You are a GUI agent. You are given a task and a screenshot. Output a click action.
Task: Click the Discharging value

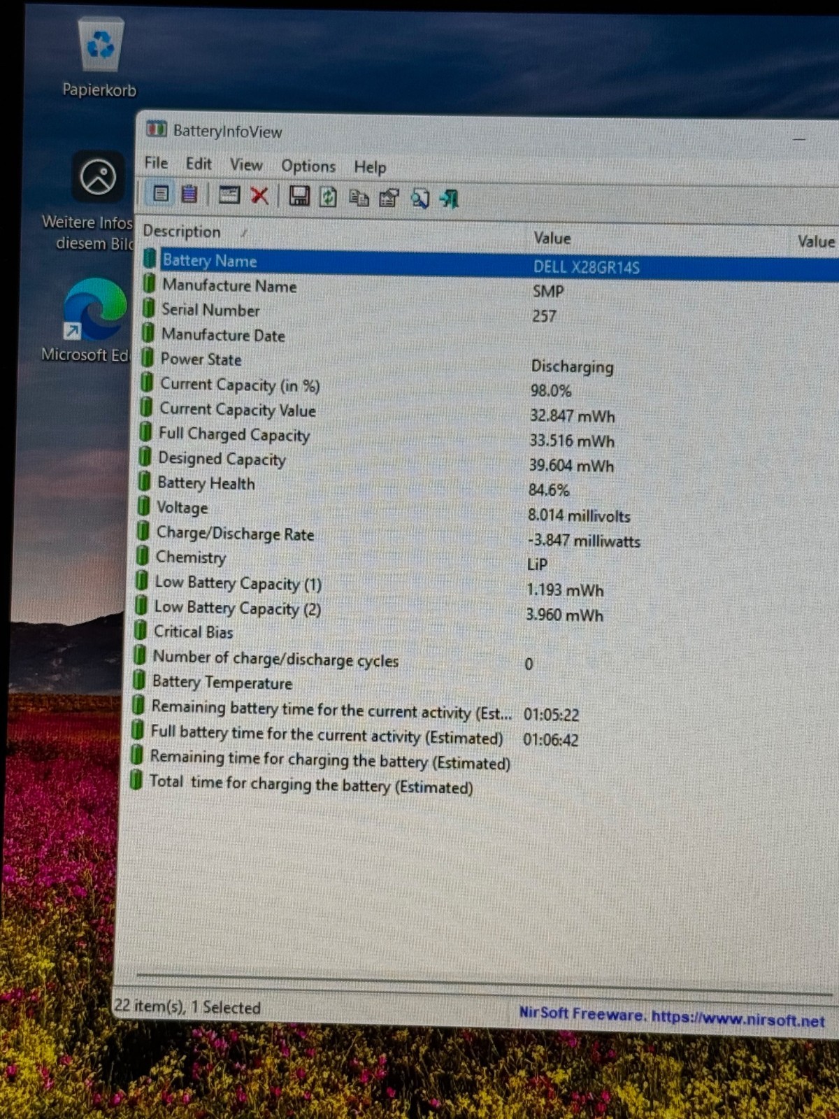point(573,366)
